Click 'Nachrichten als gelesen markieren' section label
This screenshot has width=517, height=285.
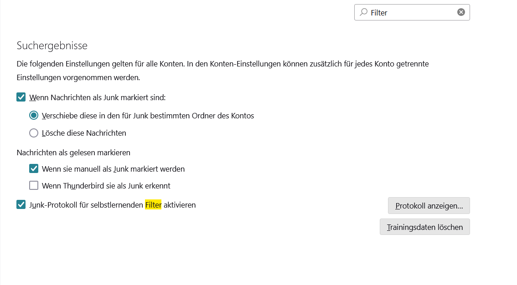pyautogui.click(x=73, y=153)
